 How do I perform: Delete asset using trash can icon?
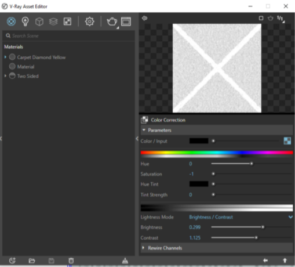click(71, 261)
